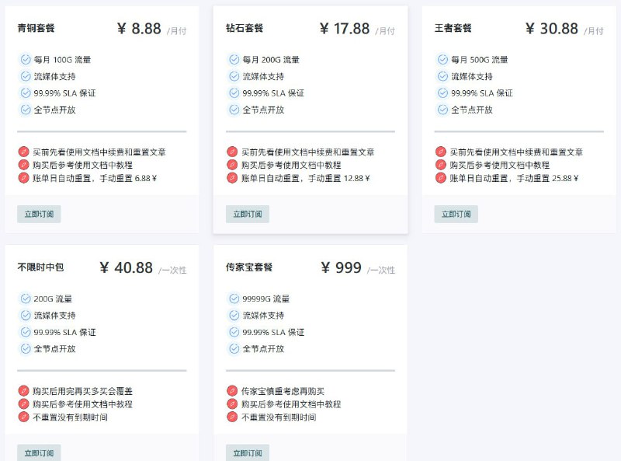Click the red icon beside 手动重置 6.88 ¥
The width and height of the screenshot is (621, 461).
(x=24, y=178)
